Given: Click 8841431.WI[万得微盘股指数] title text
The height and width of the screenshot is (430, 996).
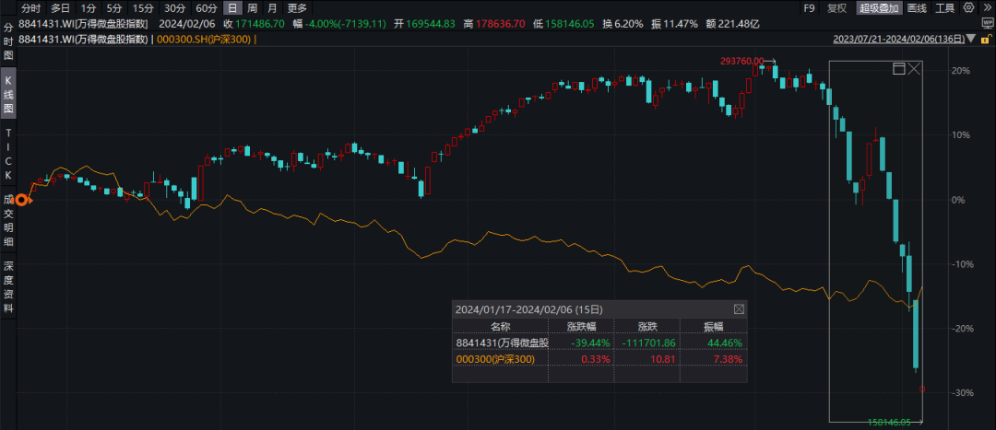Looking at the screenshot, I should click(84, 24).
